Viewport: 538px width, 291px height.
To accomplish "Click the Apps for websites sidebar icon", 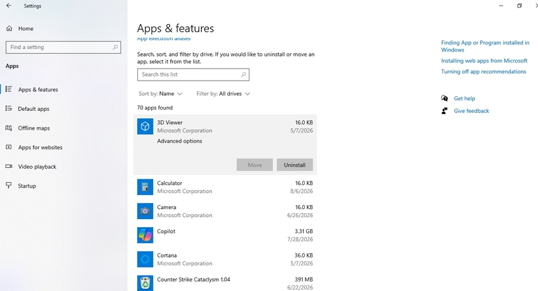I will pos(9,147).
